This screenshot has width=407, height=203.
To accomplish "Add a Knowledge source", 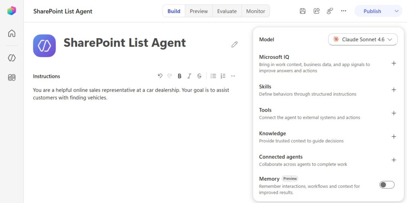I will [394, 137].
